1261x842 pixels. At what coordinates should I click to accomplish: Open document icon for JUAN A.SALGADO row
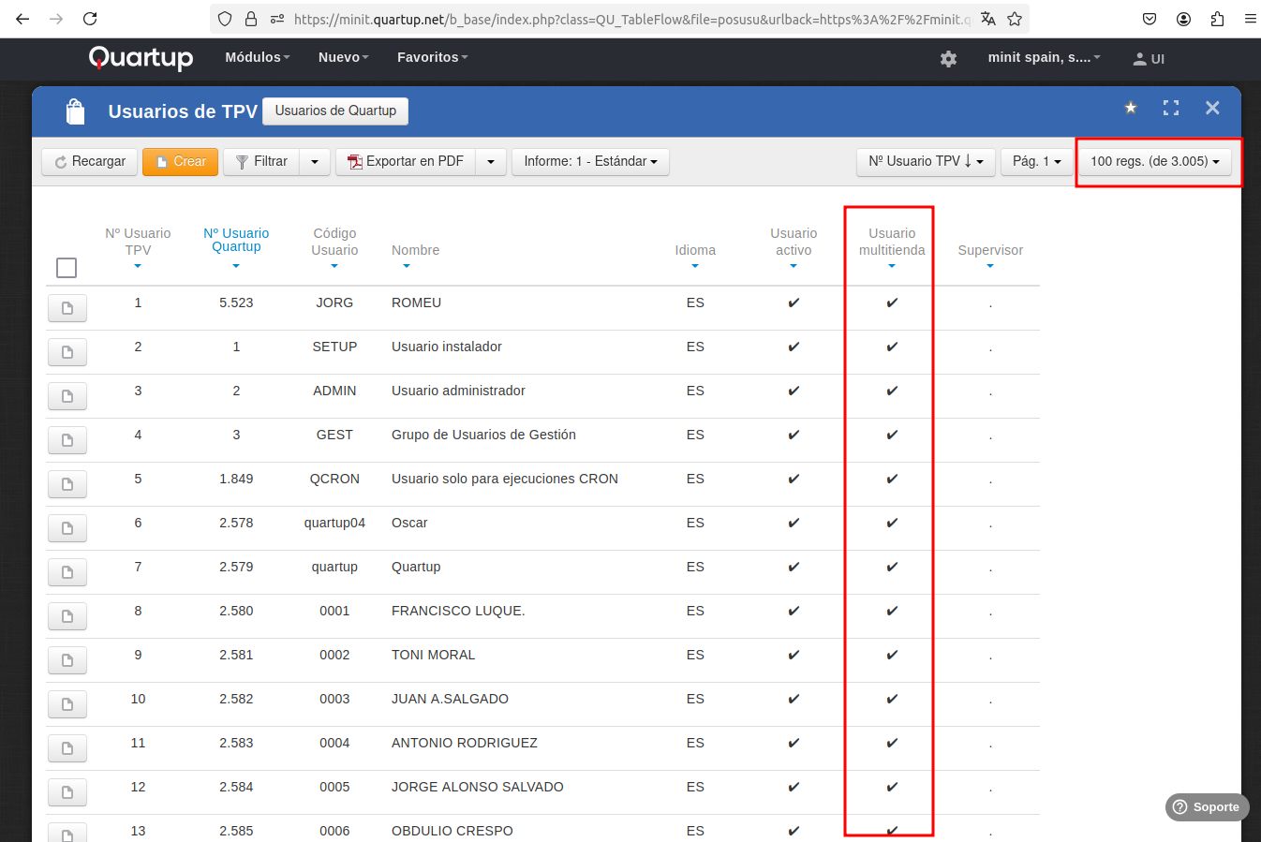tap(67, 704)
